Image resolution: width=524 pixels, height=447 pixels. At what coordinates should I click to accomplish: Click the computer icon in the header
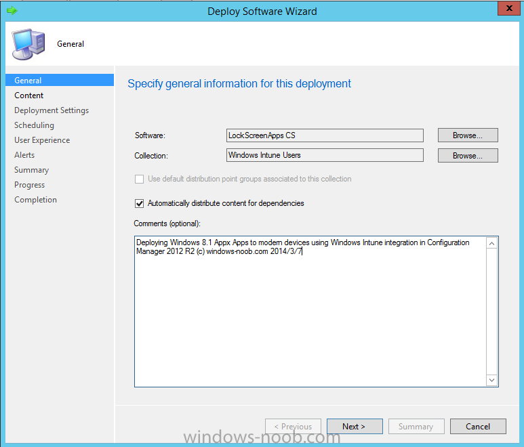click(28, 44)
